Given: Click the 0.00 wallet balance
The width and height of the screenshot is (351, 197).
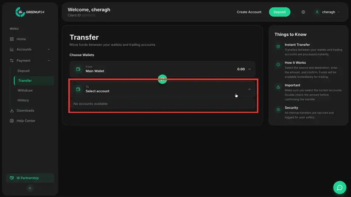Looking at the screenshot, I should (x=241, y=69).
